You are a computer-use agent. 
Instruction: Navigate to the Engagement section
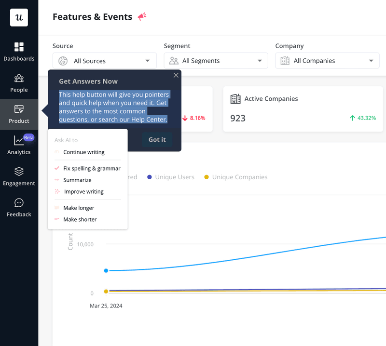19,176
